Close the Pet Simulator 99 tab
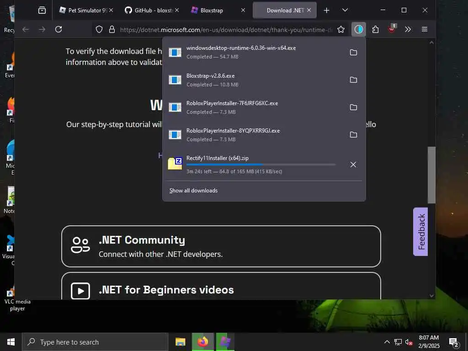The width and height of the screenshot is (468, 351). pos(111,11)
